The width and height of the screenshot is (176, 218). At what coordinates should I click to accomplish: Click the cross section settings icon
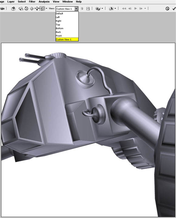111,9
